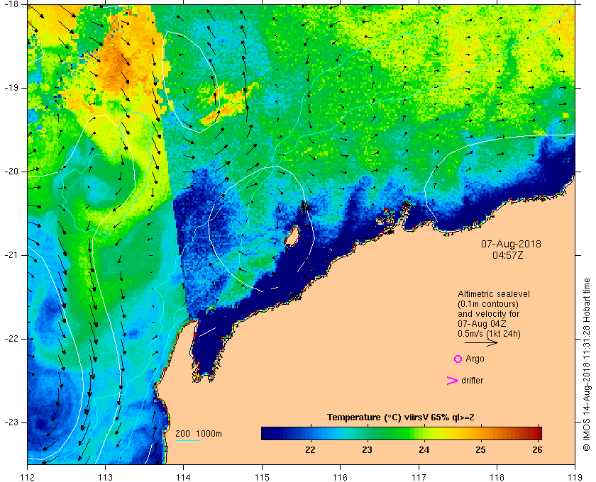Viewport: 596px width, 482px height.
Task: Click the 'Altimetric sealevel' legend text
Action: click(x=493, y=294)
